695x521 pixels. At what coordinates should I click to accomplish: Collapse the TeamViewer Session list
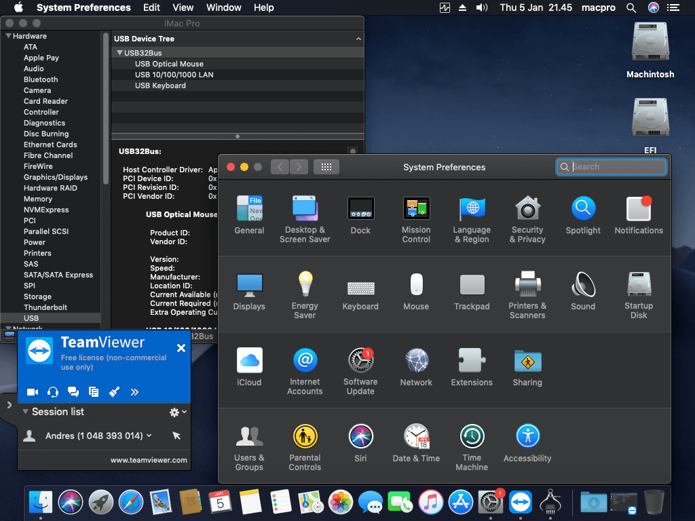(26, 412)
